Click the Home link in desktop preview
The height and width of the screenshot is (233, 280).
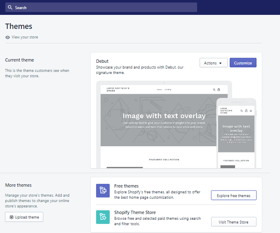[x=160, y=90]
